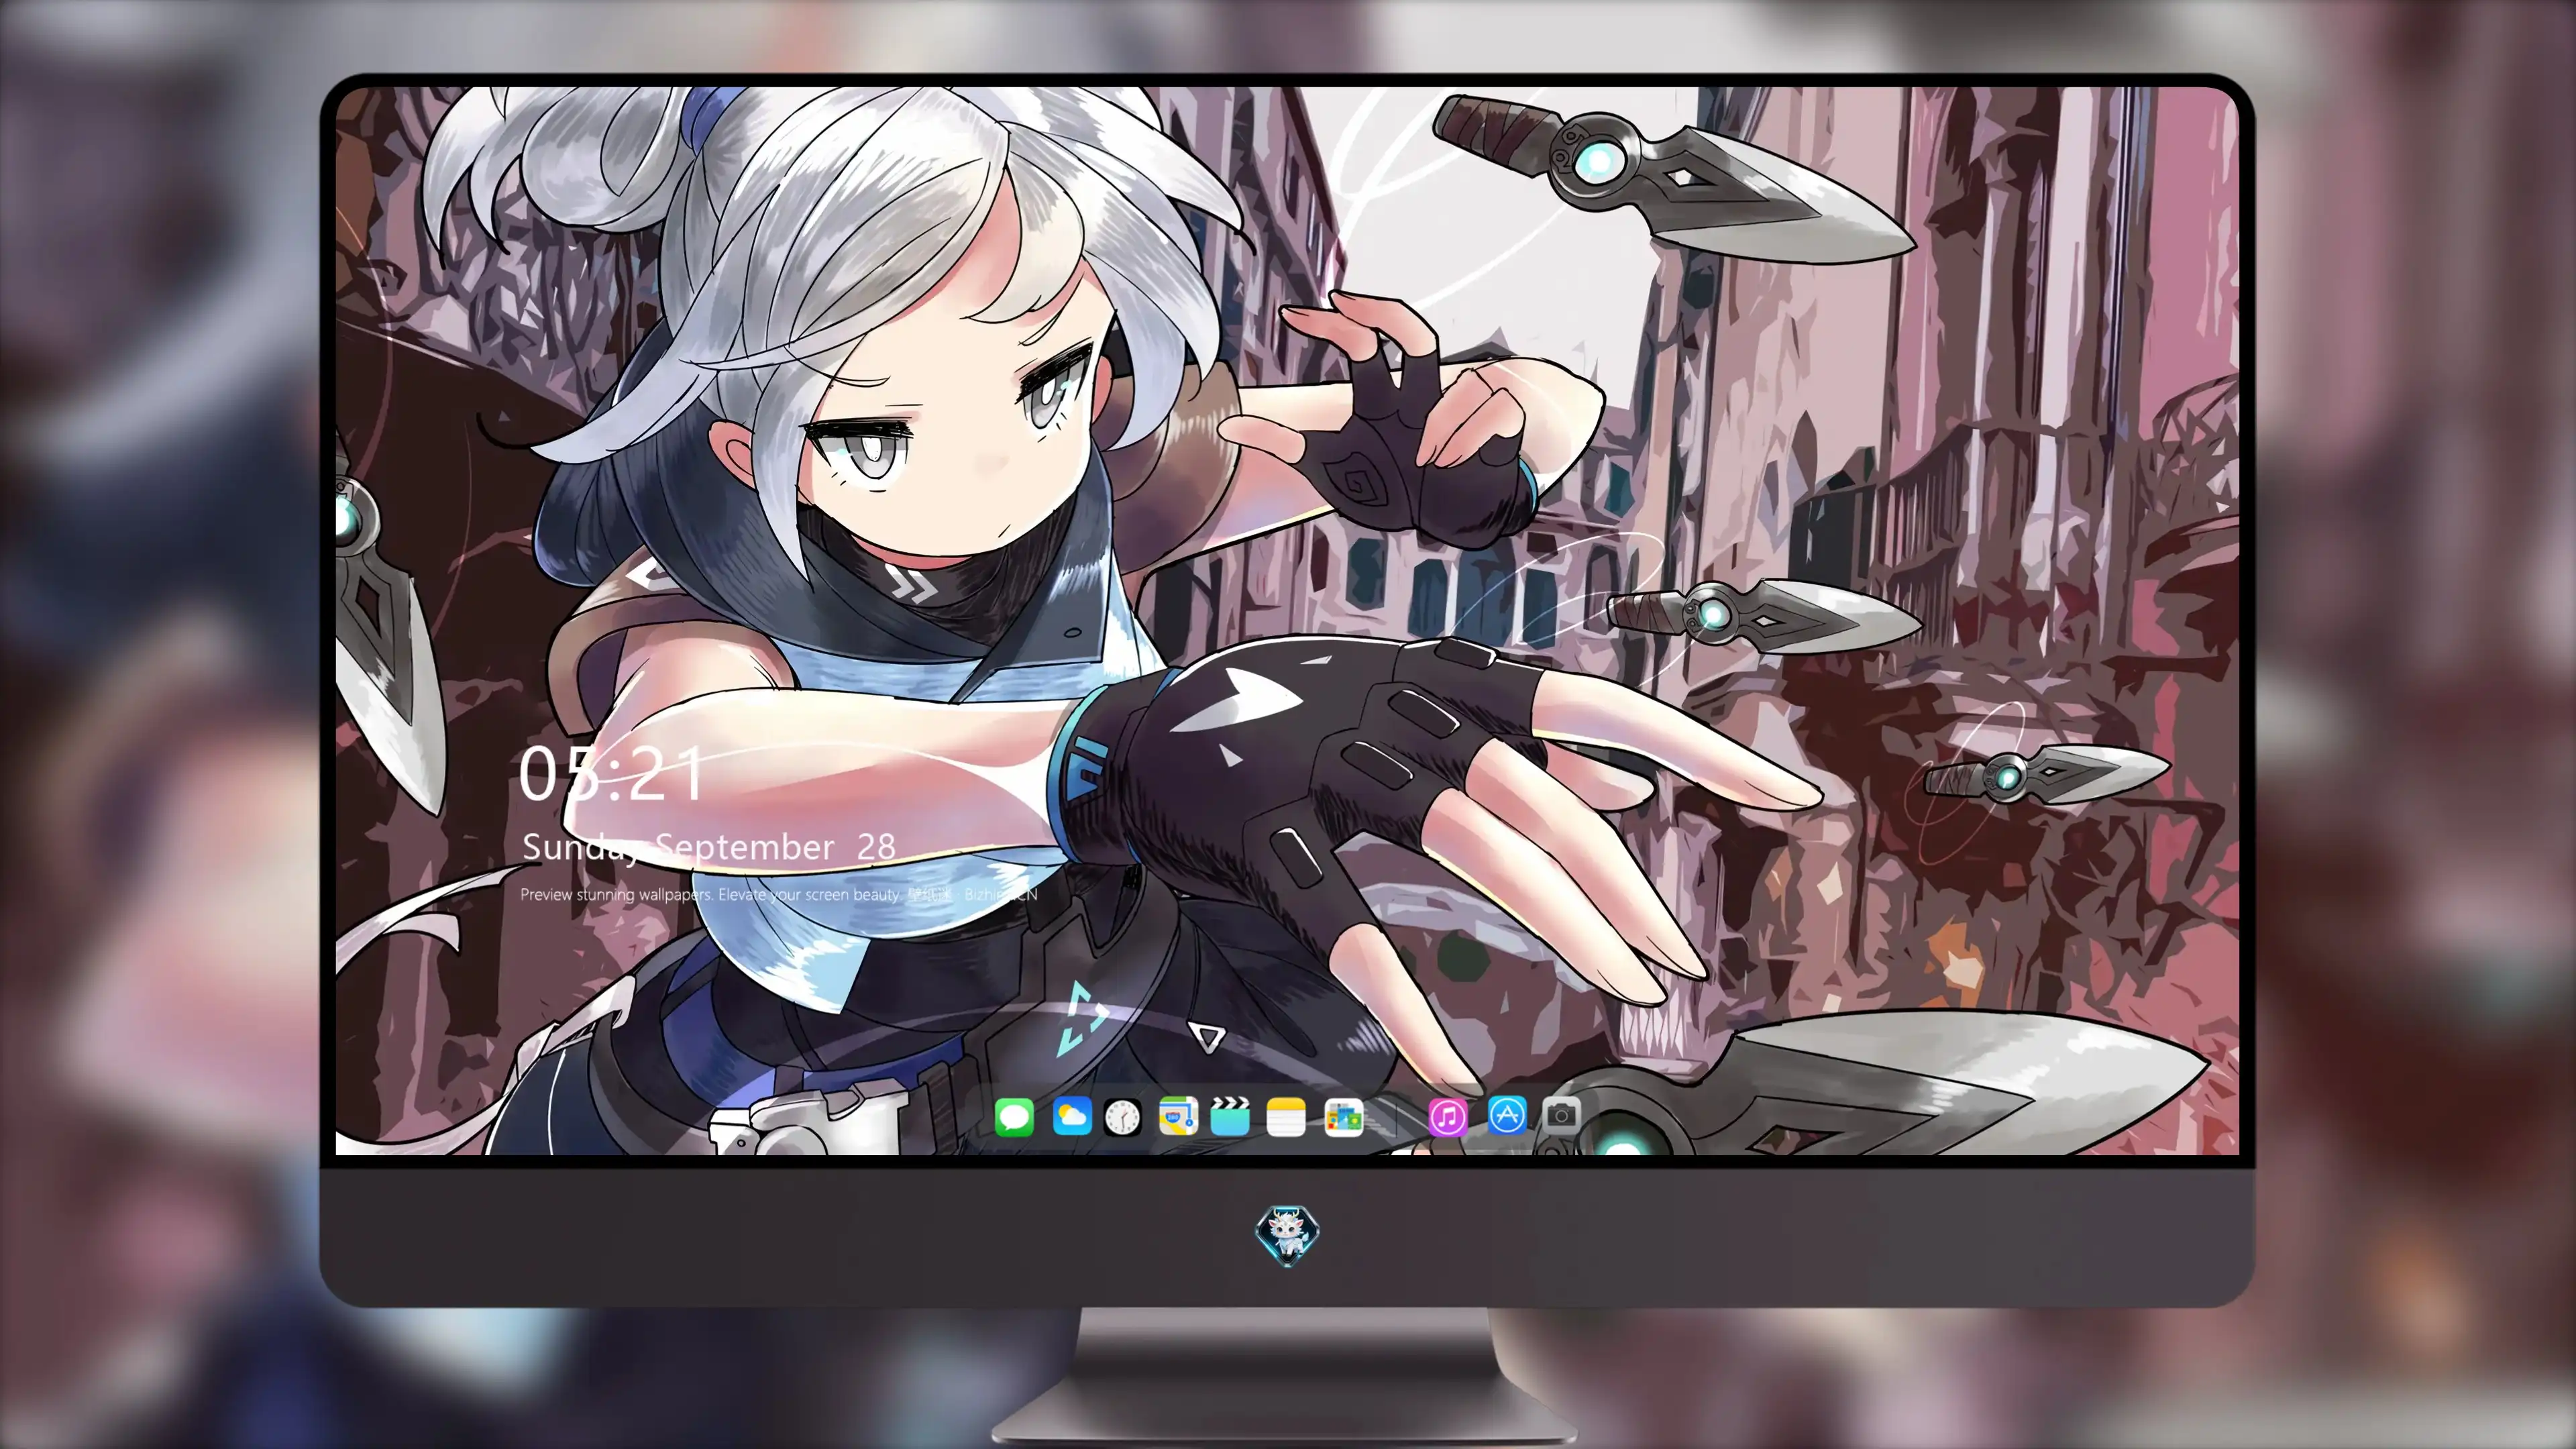This screenshot has width=2576, height=1449.
Task: Open the gray Camera app in the dock
Action: (1561, 1115)
